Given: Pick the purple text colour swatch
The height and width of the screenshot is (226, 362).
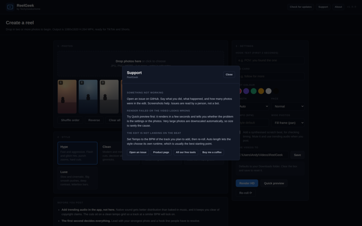Looking at the screenshot, I should pyautogui.click(x=246, y=91).
